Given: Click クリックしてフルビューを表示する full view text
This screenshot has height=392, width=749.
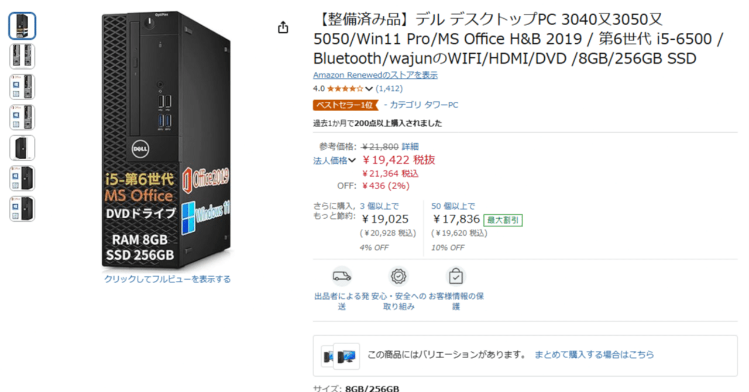Looking at the screenshot, I should 167,279.
